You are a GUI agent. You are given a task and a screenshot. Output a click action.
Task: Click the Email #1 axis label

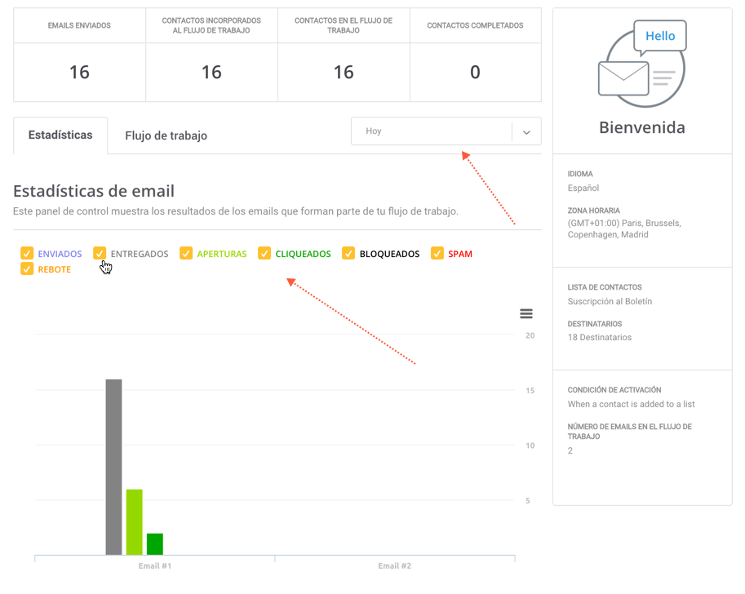(155, 565)
